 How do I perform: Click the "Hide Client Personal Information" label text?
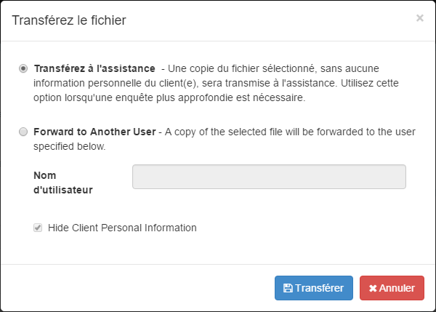pyautogui.click(x=122, y=228)
